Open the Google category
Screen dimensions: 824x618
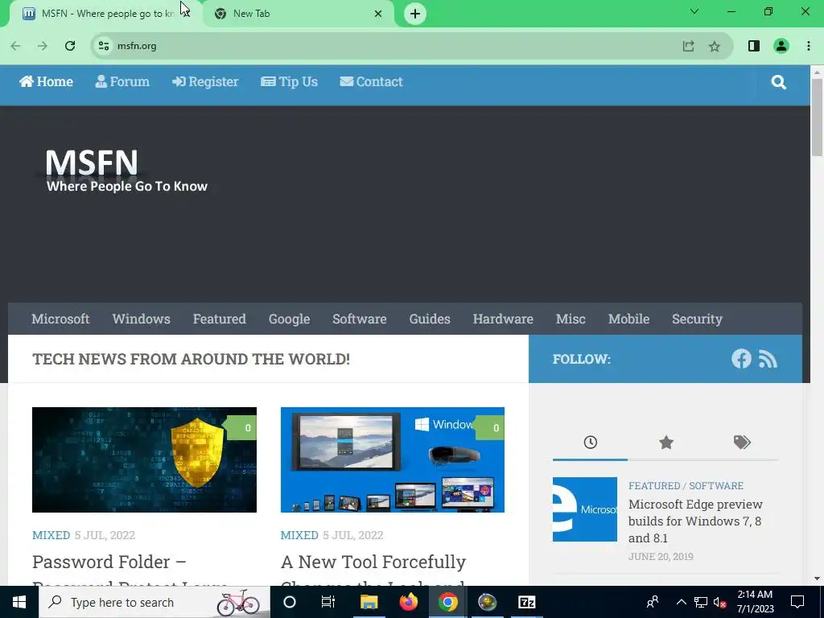(289, 319)
